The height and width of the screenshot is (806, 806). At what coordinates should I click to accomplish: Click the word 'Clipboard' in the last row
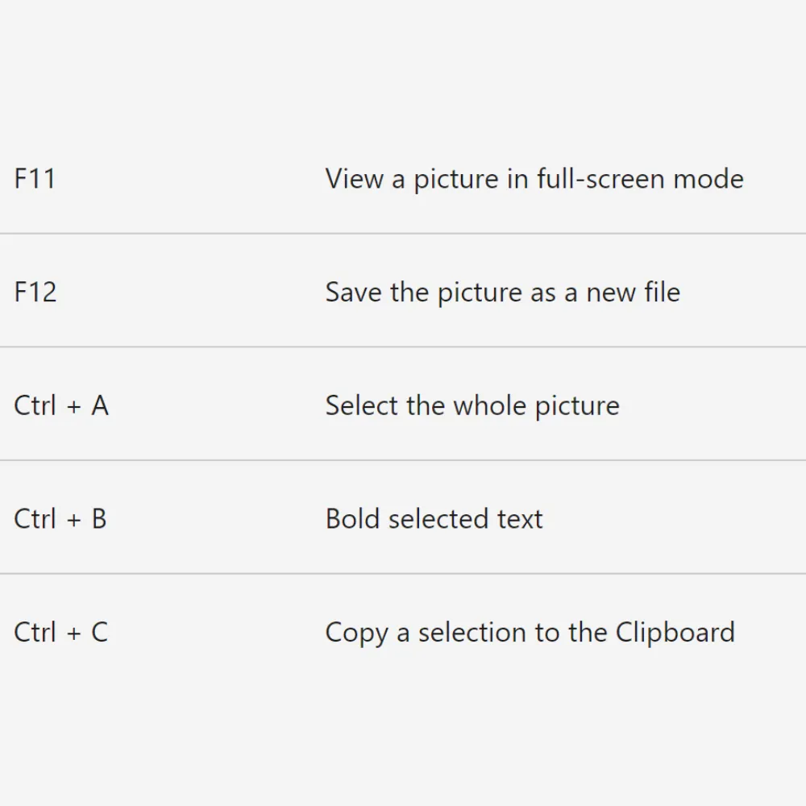click(675, 632)
